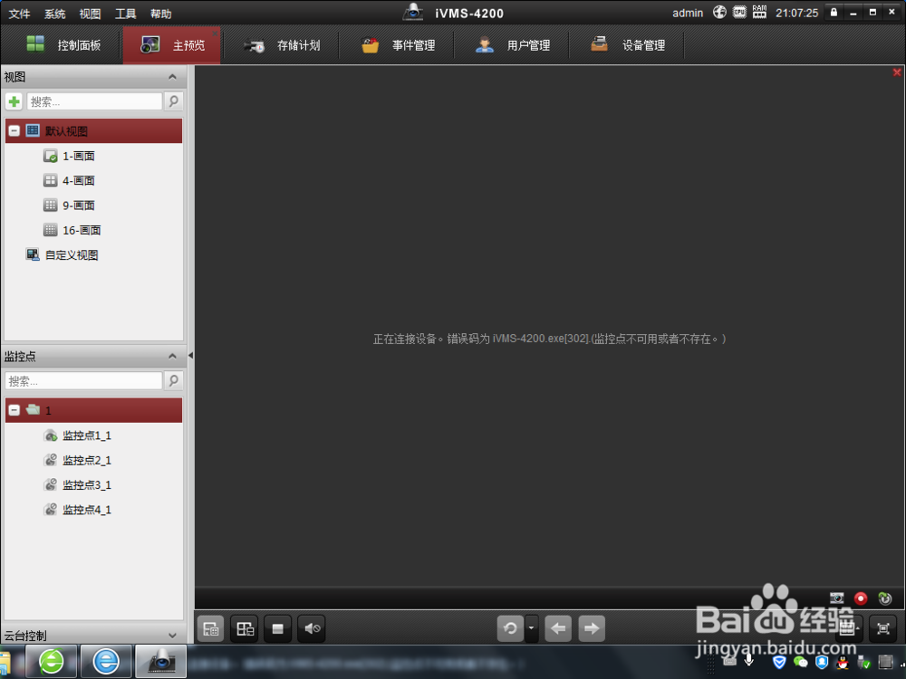Hide the left sidebar with the arrow handle
The image size is (906, 679).
click(x=190, y=356)
